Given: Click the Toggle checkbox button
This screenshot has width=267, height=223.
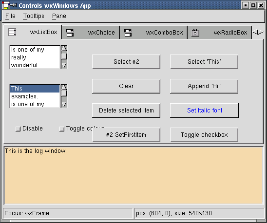Looking at the screenshot, I should (204, 135).
